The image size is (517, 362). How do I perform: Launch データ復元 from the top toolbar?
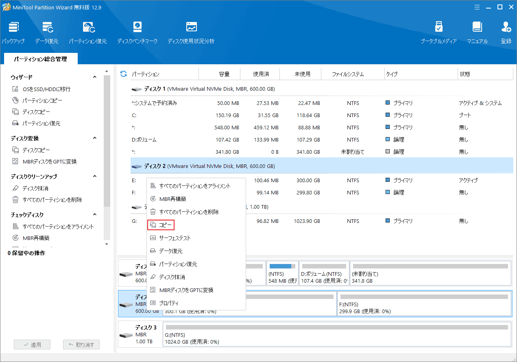coord(47,33)
